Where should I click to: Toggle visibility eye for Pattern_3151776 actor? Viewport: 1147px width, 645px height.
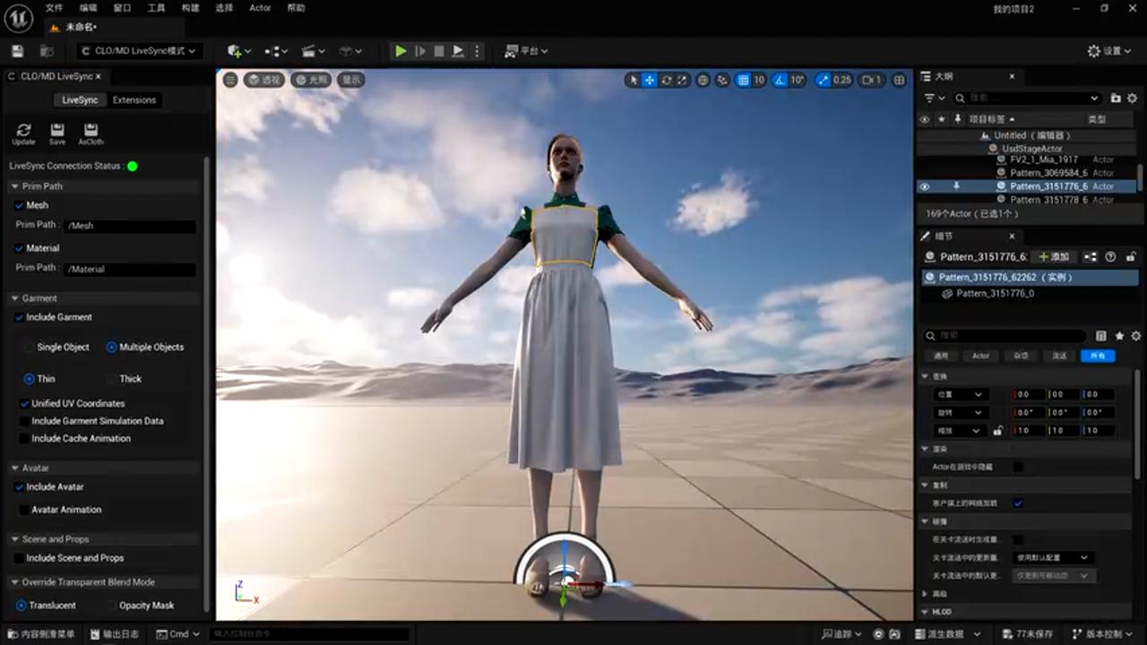click(x=925, y=186)
